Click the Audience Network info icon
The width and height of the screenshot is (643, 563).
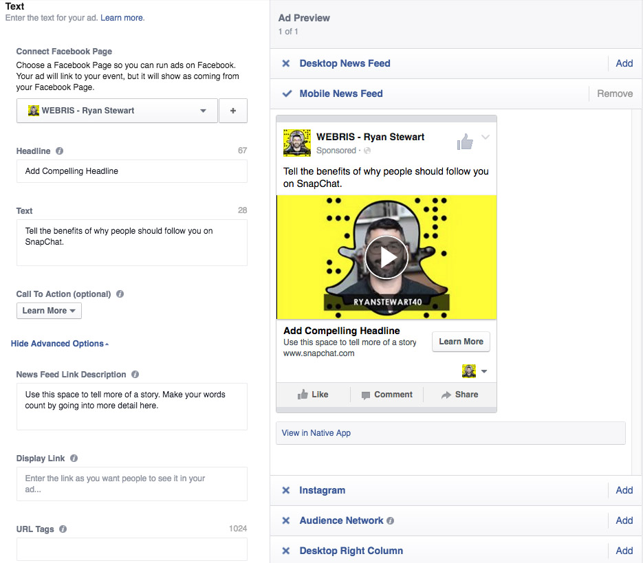tap(391, 521)
